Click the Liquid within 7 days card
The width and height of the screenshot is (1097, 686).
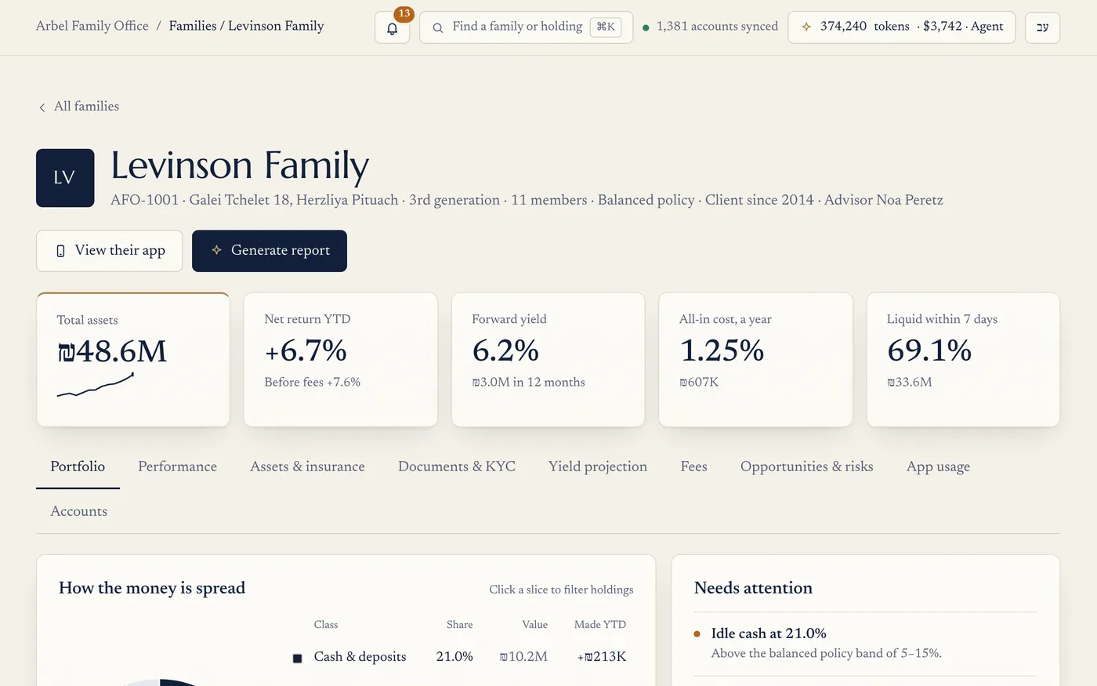point(963,360)
